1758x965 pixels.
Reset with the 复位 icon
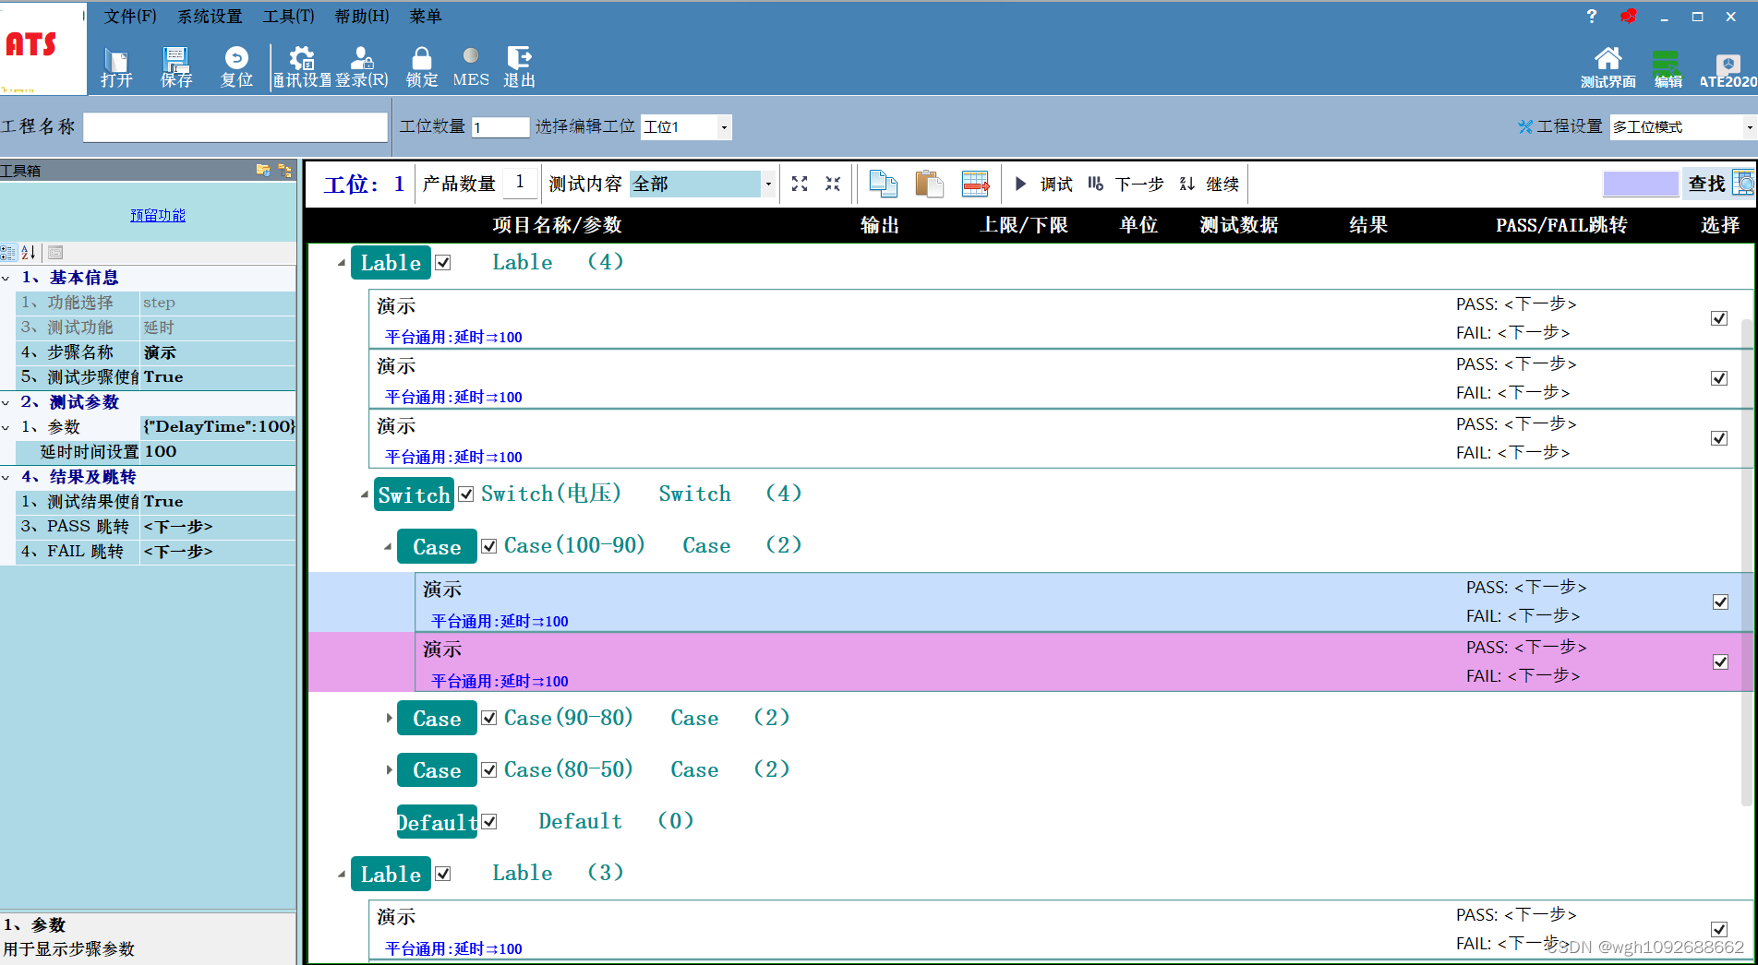[x=235, y=65]
